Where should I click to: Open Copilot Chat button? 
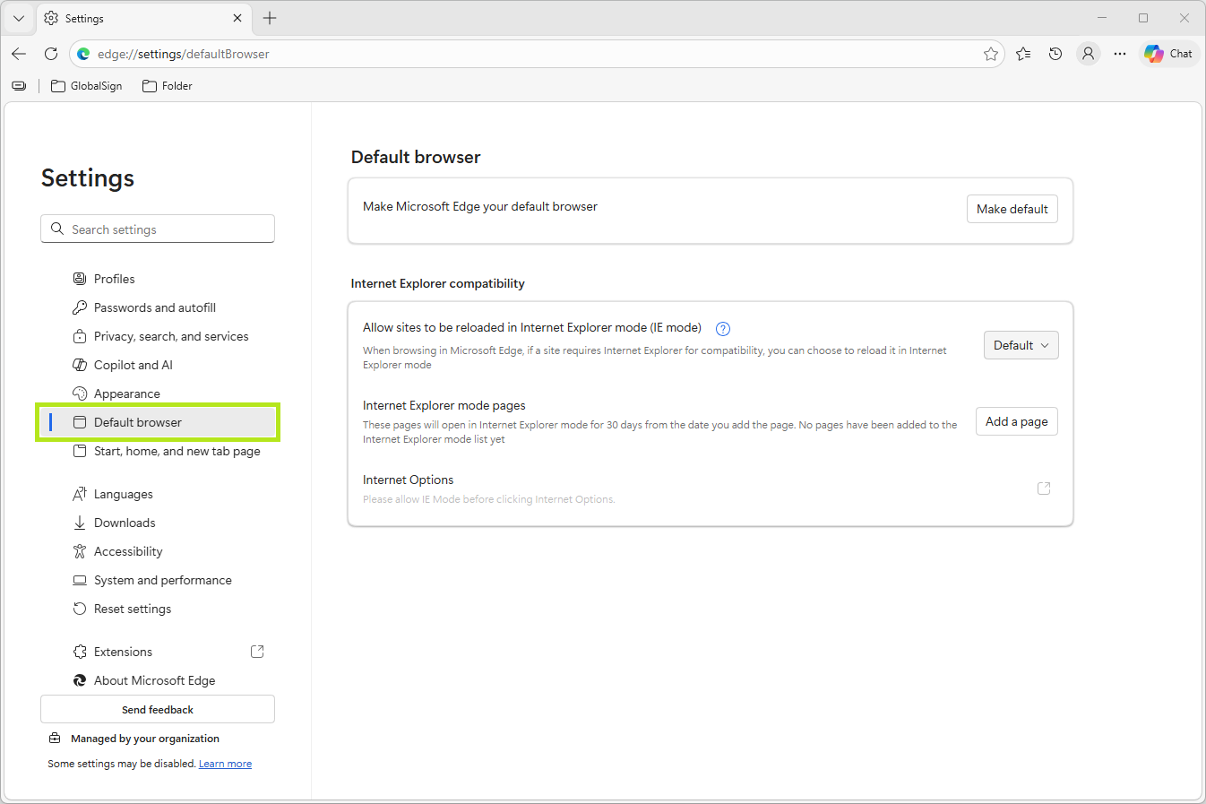1168,54
